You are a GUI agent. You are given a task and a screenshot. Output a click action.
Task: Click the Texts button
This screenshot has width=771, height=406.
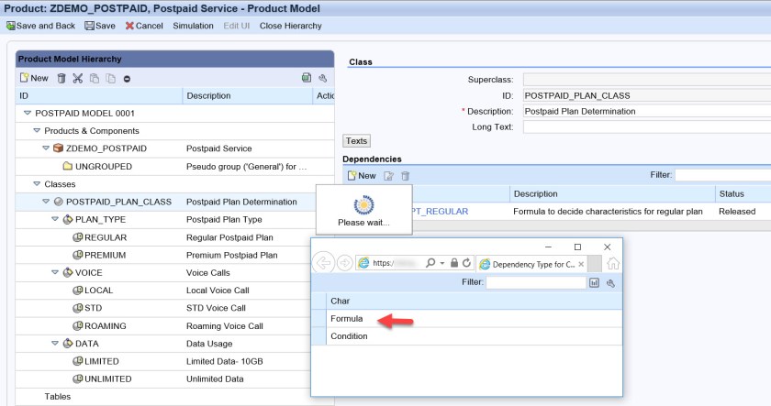click(x=356, y=141)
